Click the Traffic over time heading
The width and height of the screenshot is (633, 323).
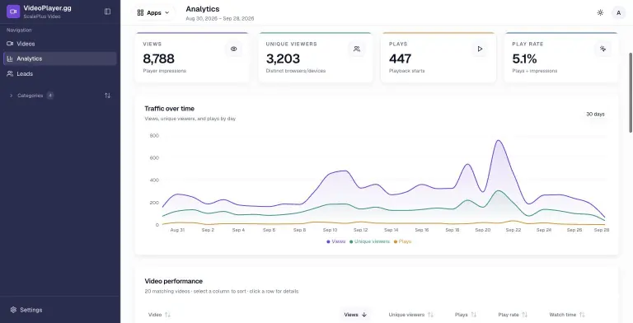coord(170,109)
